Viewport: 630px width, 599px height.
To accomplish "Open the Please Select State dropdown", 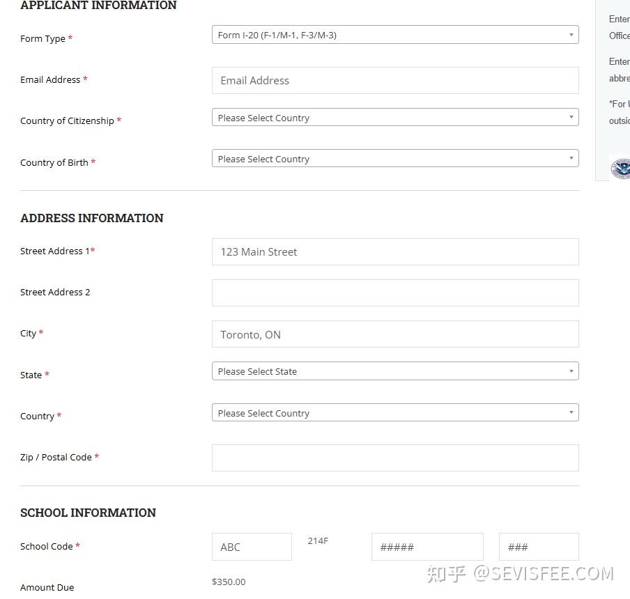I will tap(395, 371).
